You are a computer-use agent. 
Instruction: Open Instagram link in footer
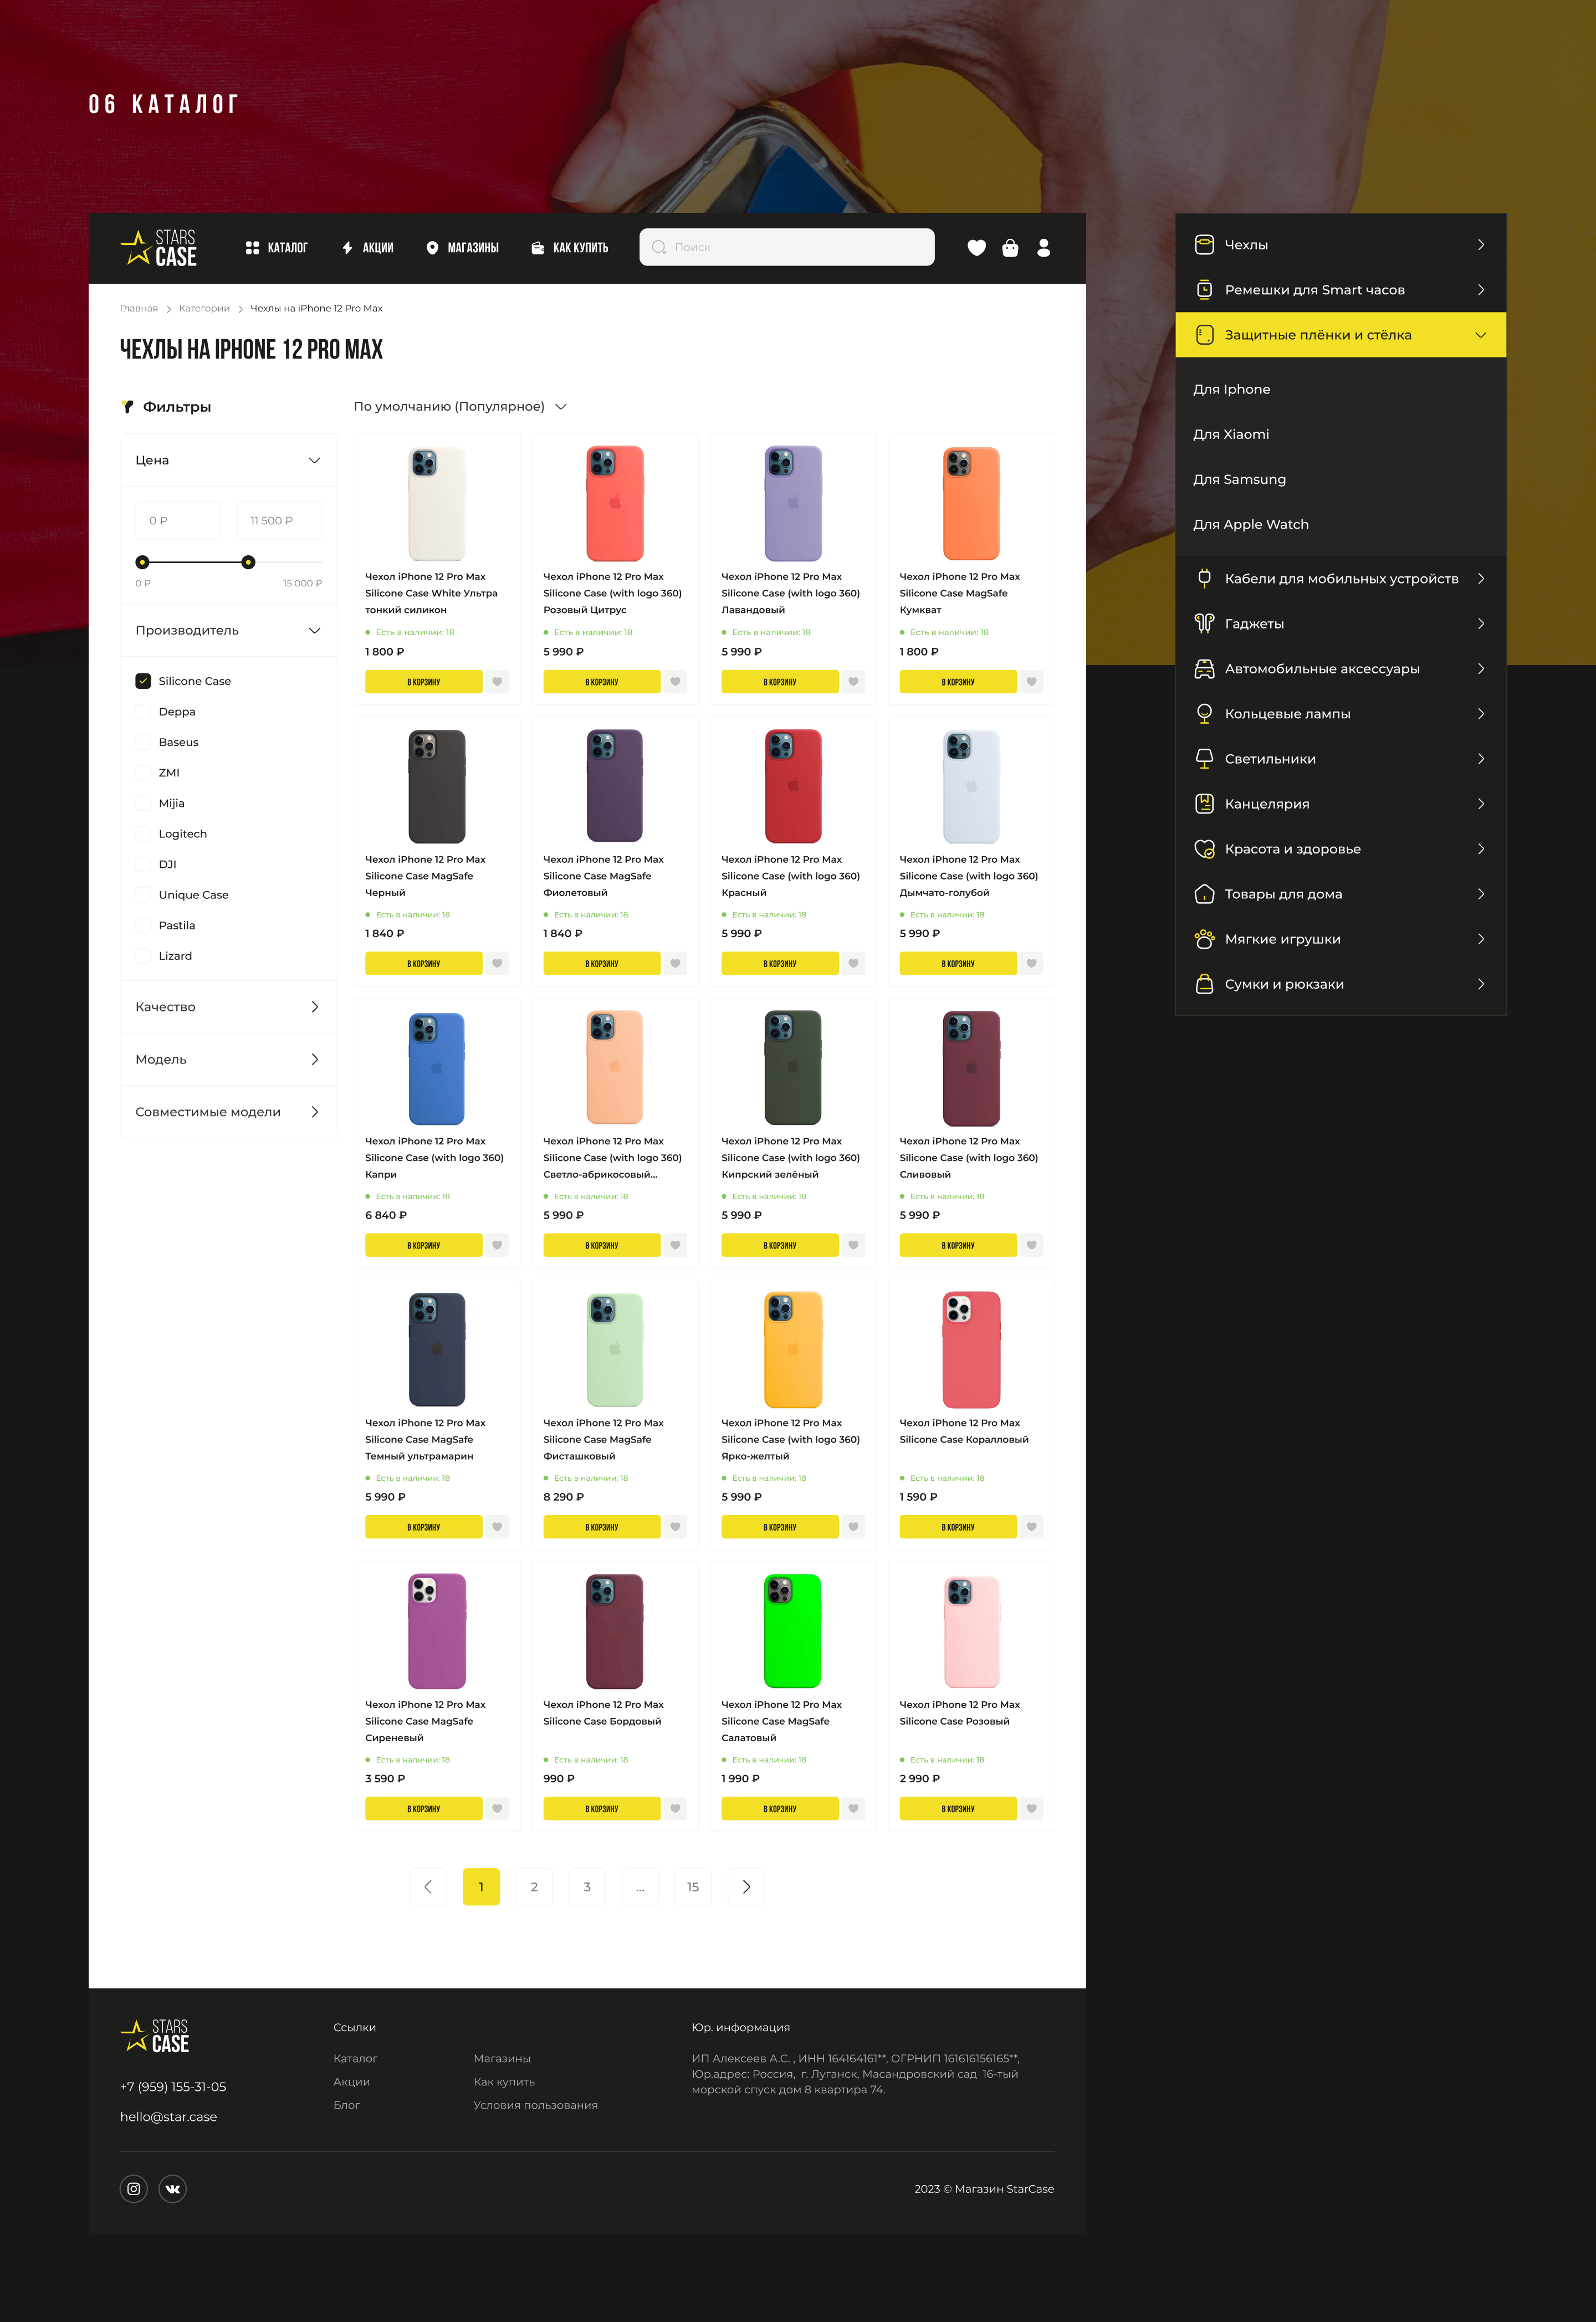point(134,2189)
